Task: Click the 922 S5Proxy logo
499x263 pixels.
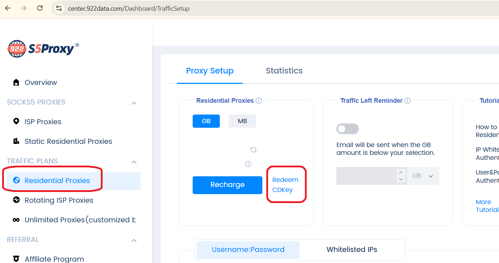Action: click(43, 49)
